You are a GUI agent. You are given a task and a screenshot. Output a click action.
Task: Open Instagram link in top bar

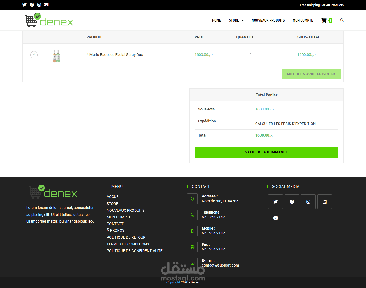pos(39,5)
